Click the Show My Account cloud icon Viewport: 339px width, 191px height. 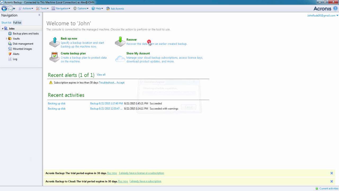[120, 59]
